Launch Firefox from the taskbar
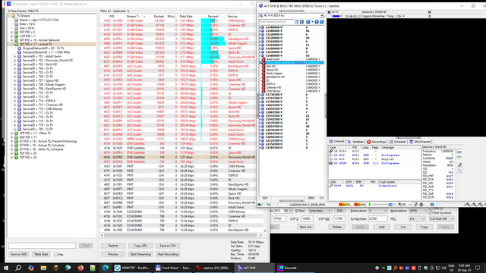 (80, 268)
